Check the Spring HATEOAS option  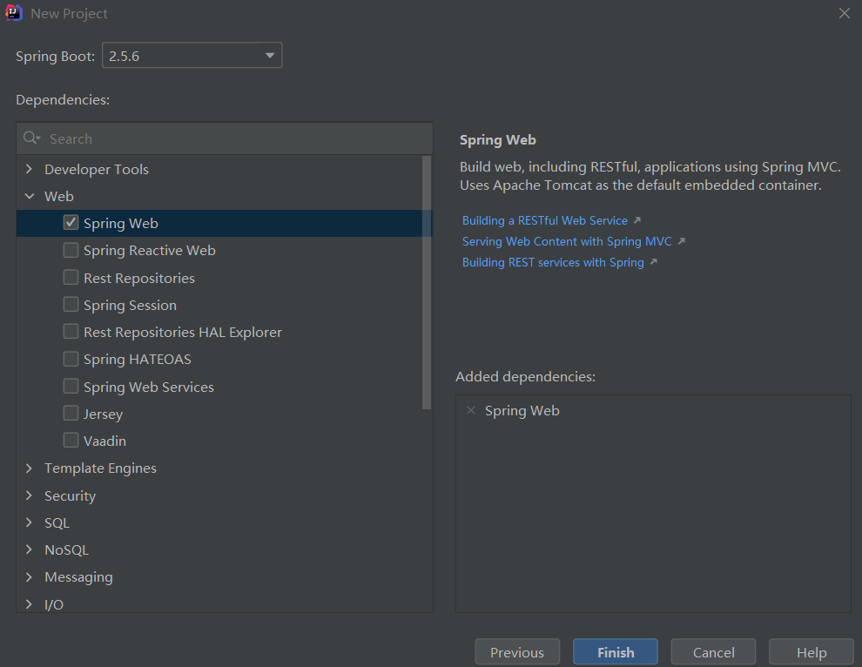pyautogui.click(x=71, y=359)
